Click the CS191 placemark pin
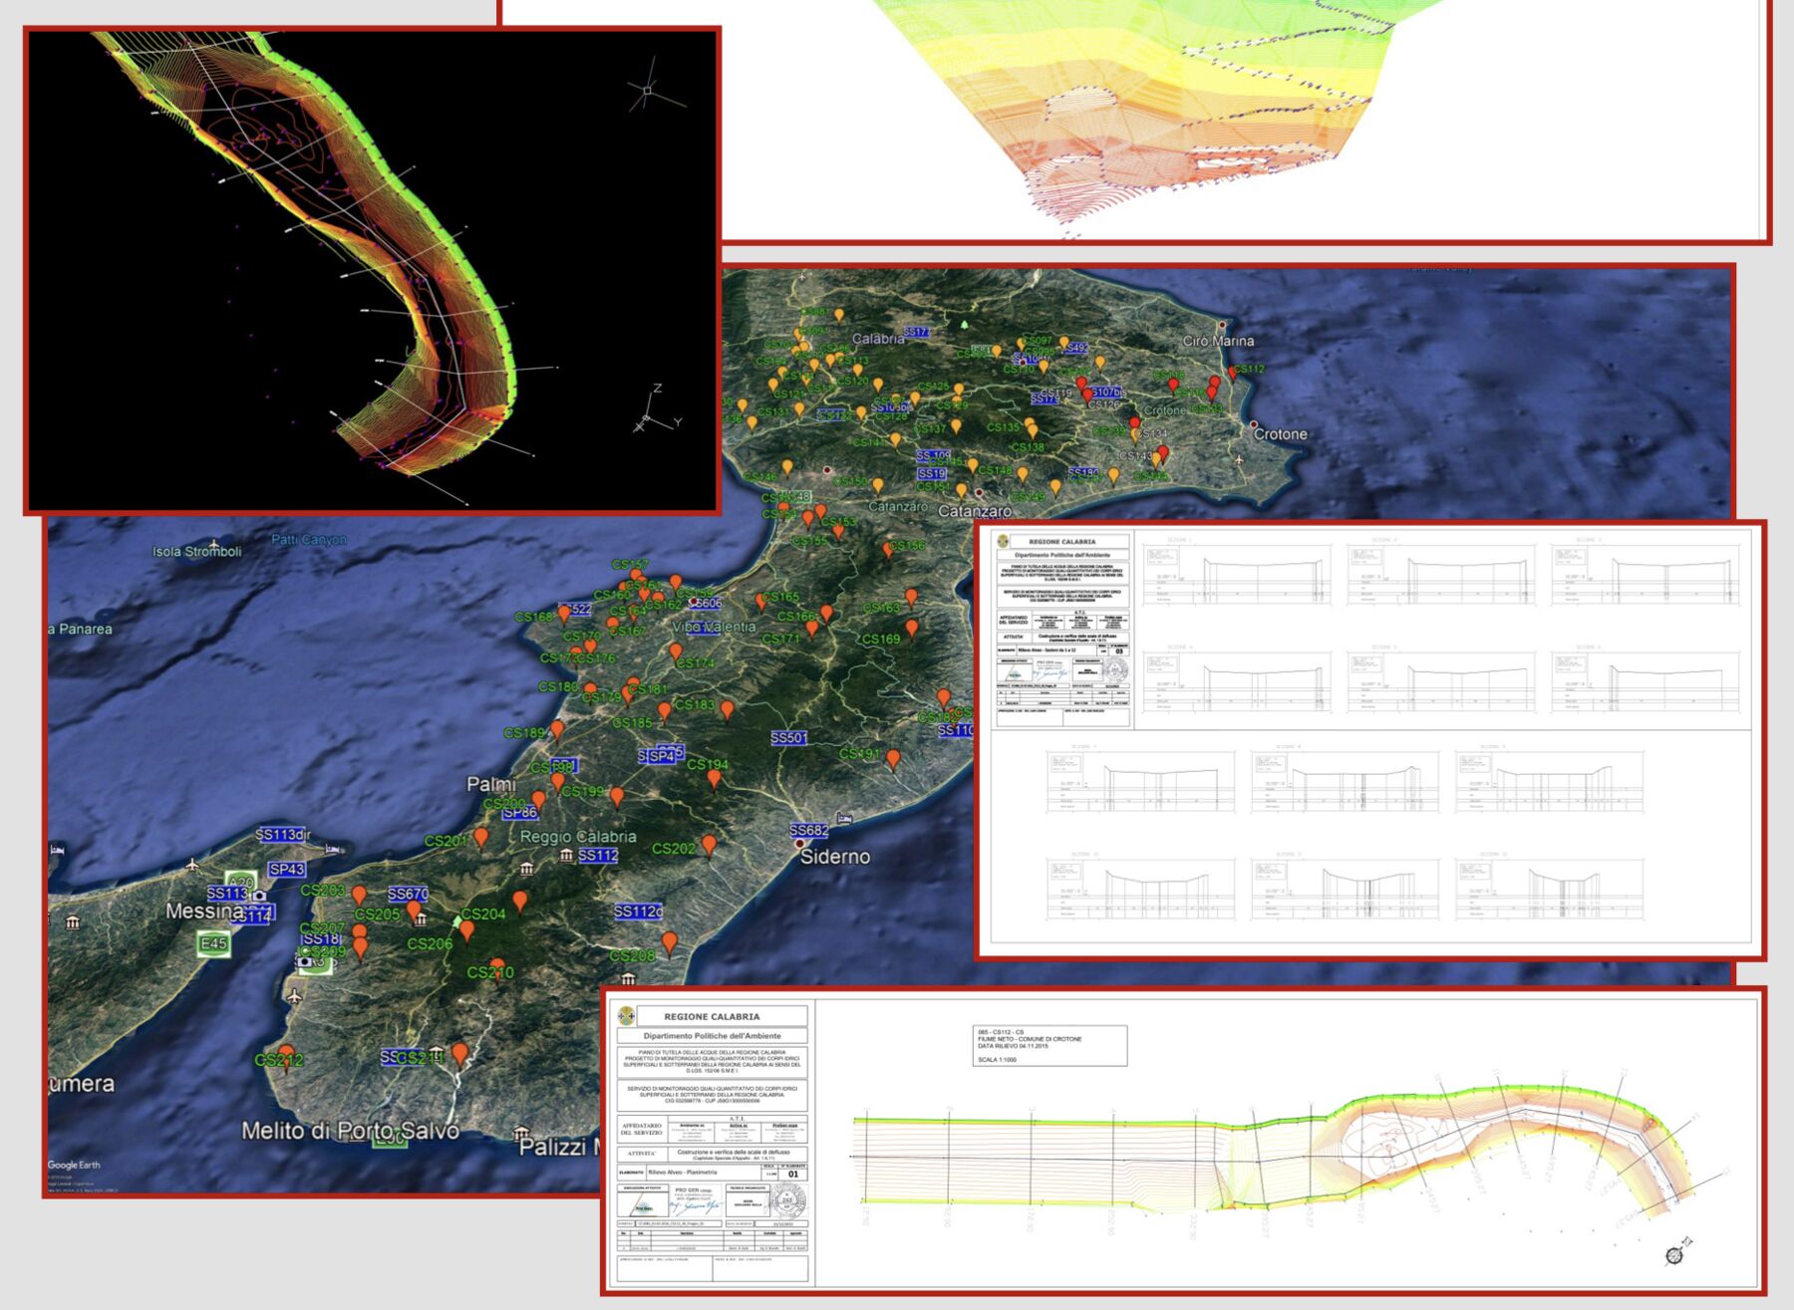 894,760
